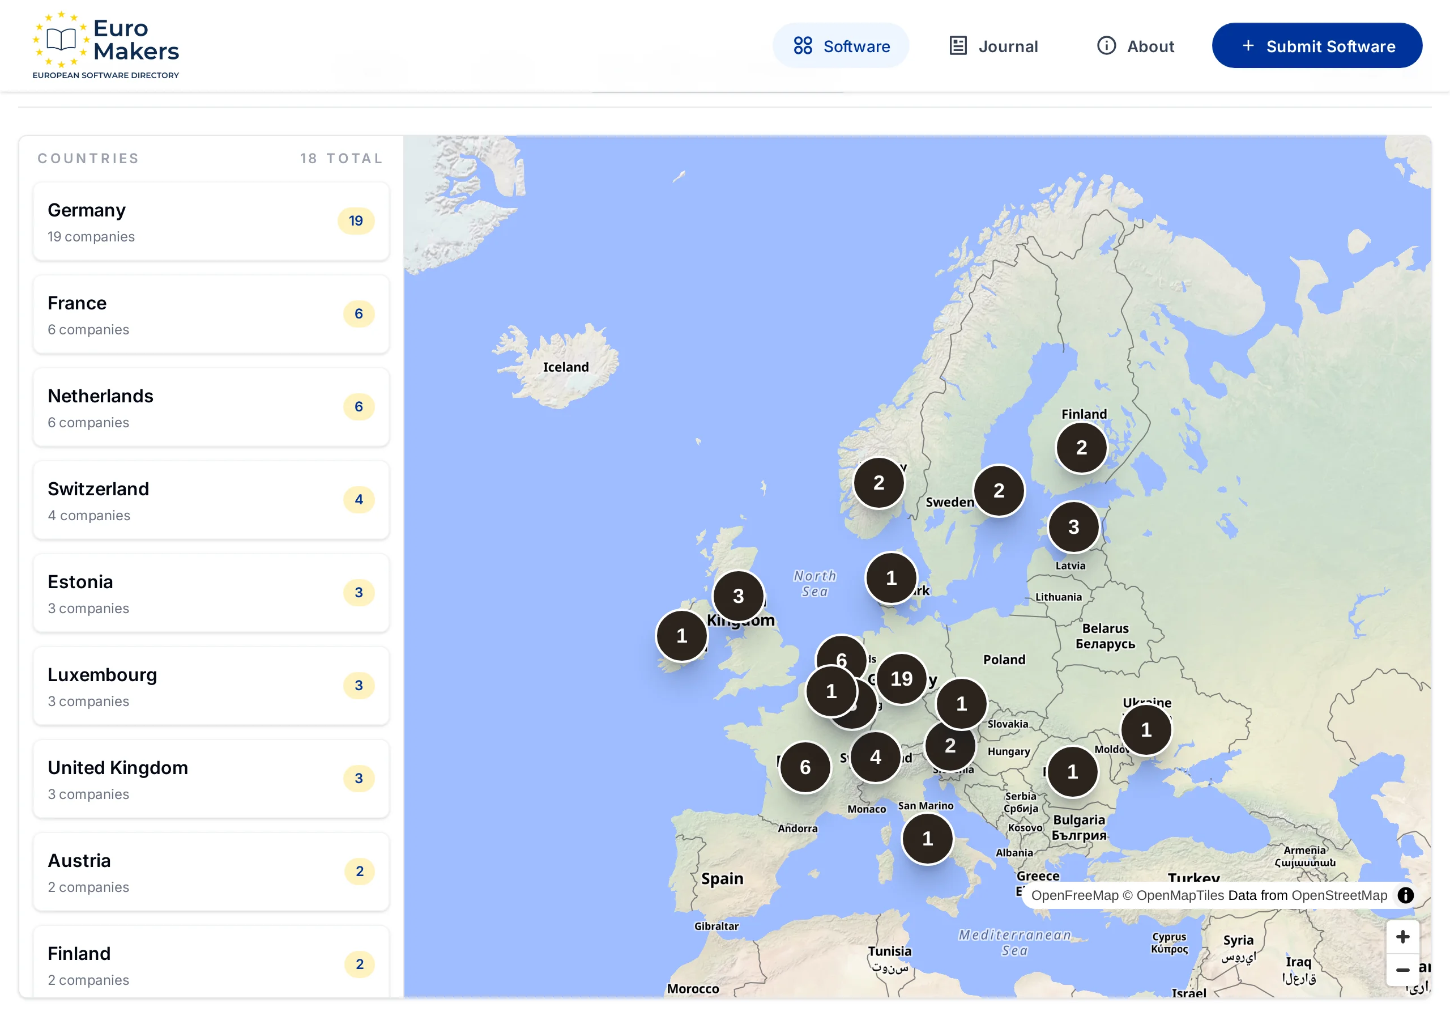This screenshot has height=1020, width=1450.
Task: Select the Finland country card
Action: (211, 962)
